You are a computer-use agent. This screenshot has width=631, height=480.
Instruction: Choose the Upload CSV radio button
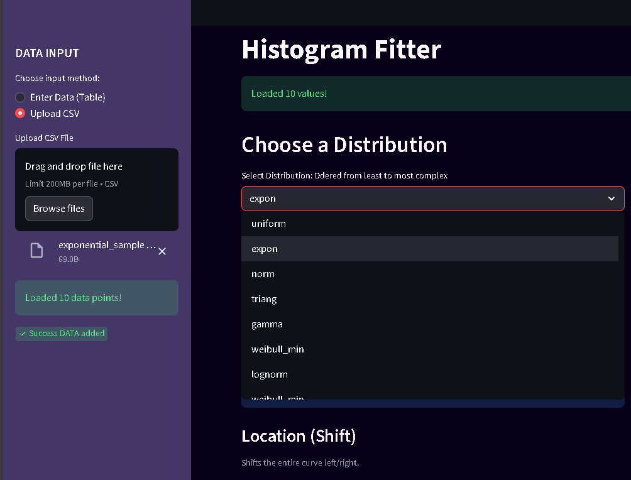(21, 114)
